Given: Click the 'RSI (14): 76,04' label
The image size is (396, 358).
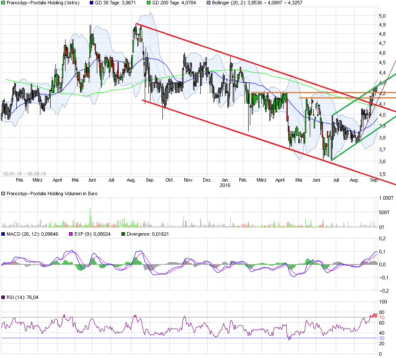Looking at the screenshot, I should coord(22,297).
